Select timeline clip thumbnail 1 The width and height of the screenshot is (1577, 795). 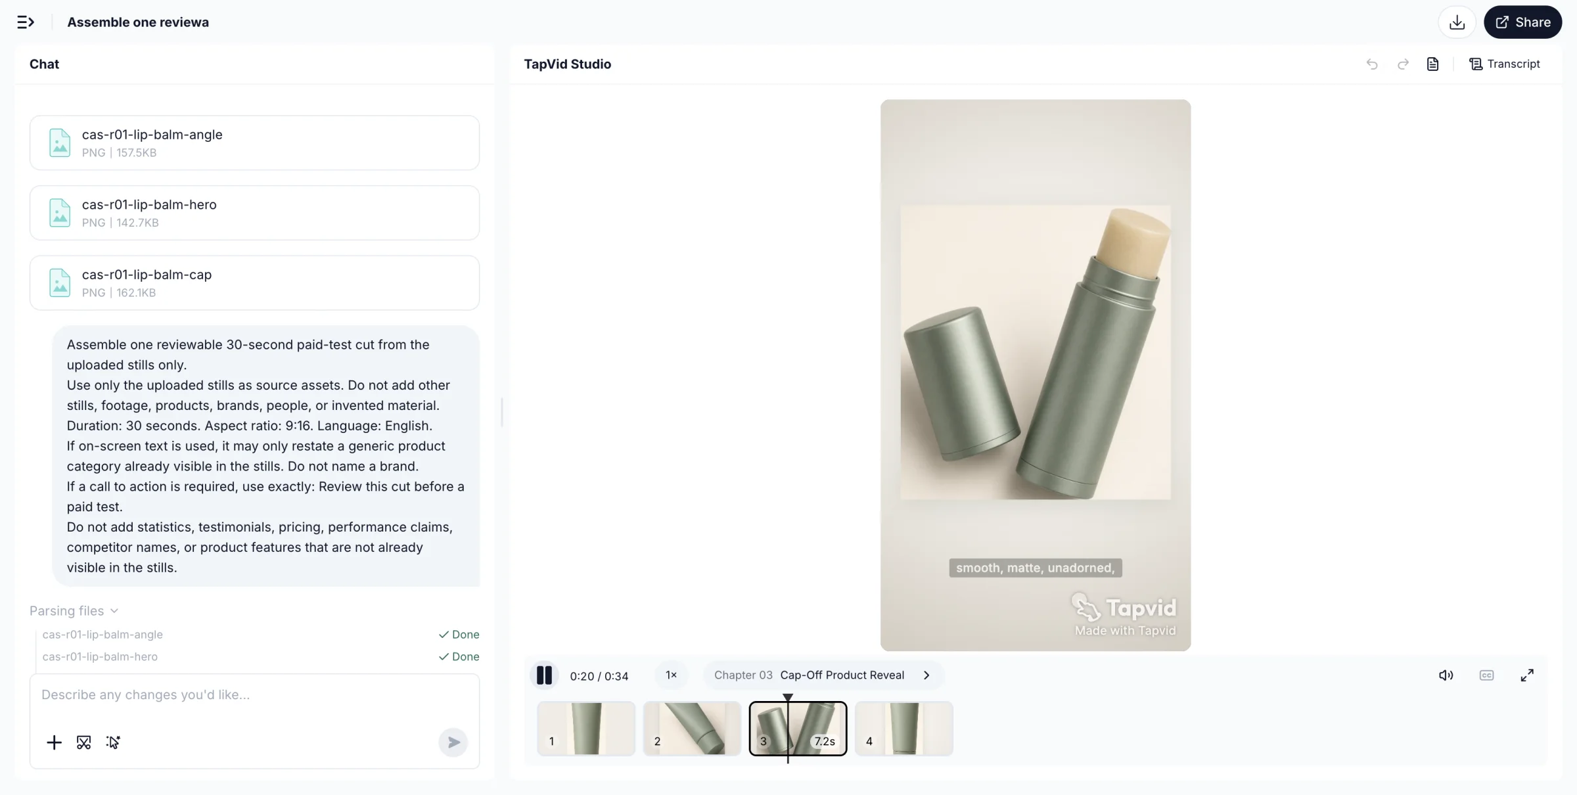click(586, 729)
